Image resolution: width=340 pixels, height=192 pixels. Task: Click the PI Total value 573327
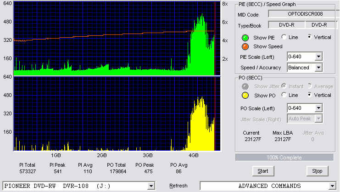28,171
